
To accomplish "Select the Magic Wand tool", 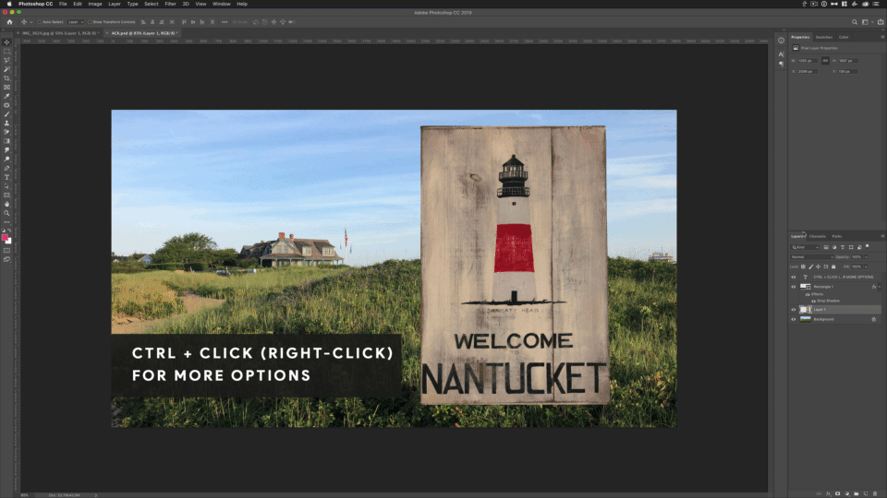I will pyautogui.click(x=6, y=69).
